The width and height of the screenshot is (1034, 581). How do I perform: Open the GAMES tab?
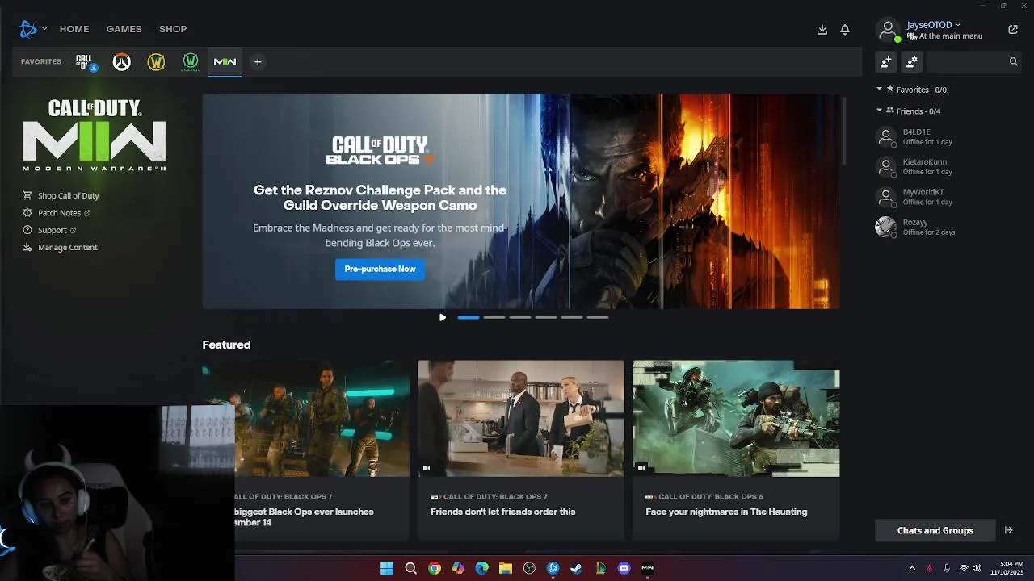(x=124, y=29)
